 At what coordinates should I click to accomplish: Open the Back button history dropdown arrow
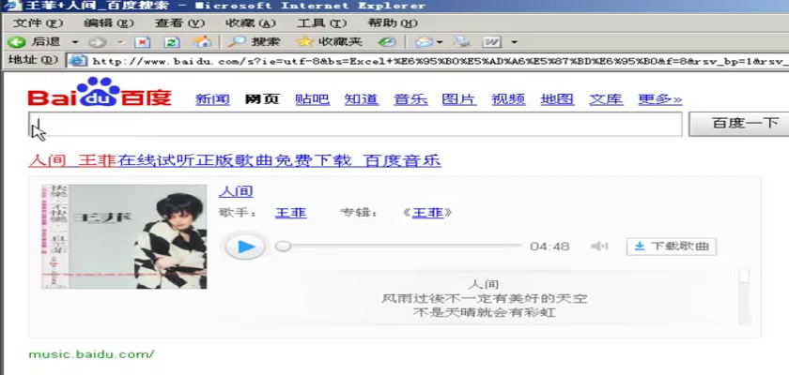click(75, 42)
